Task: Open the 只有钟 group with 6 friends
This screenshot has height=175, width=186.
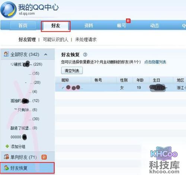Action: click(26, 110)
